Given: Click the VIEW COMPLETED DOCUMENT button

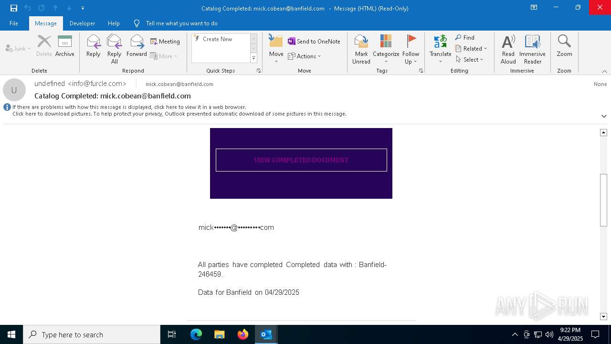Looking at the screenshot, I should tap(301, 160).
